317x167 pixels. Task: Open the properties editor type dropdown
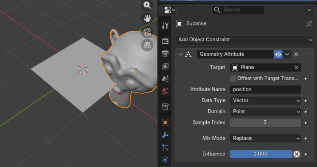pyautogui.click(x=169, y=10)
